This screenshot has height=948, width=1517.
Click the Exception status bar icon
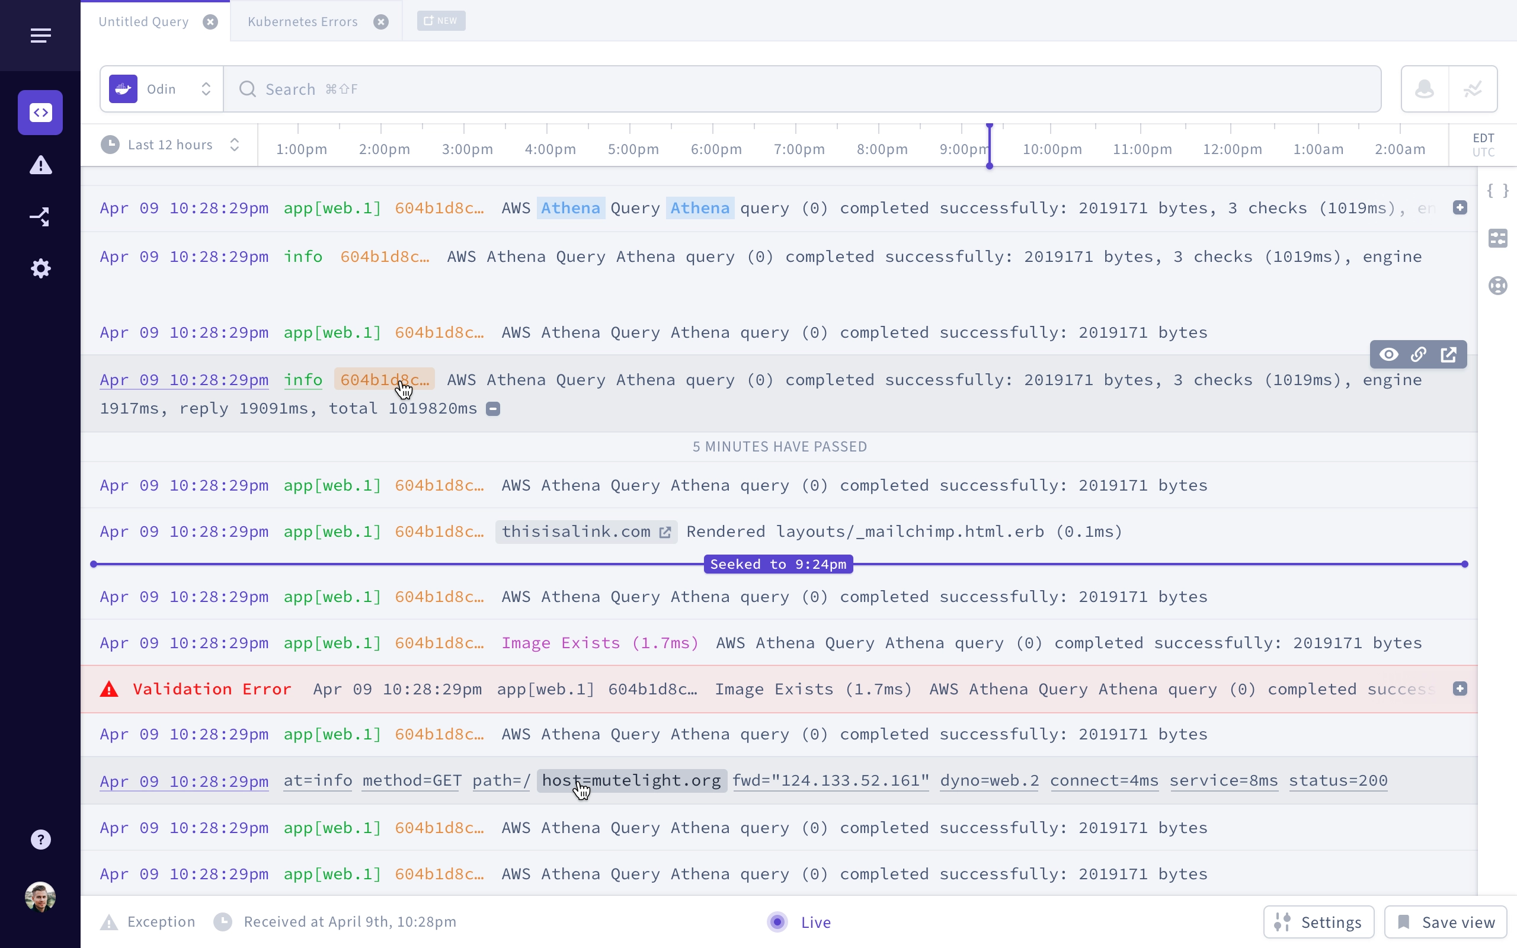109,923
